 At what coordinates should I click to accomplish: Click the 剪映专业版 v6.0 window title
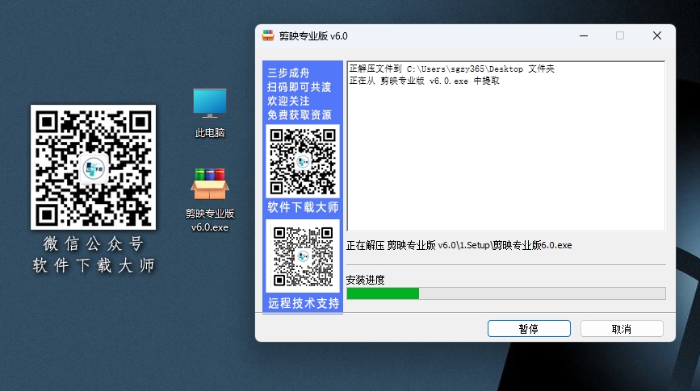click(313, 36)
